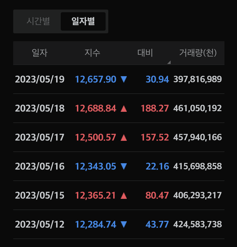Click the index value 12,343.05
Viewport: 237px width, 247px height.
point(95,166)
